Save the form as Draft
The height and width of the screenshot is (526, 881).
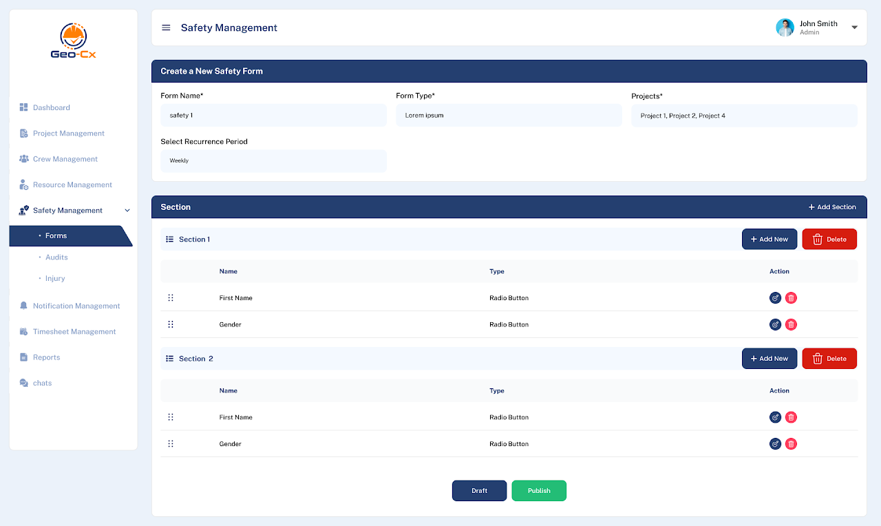(479, 491)
